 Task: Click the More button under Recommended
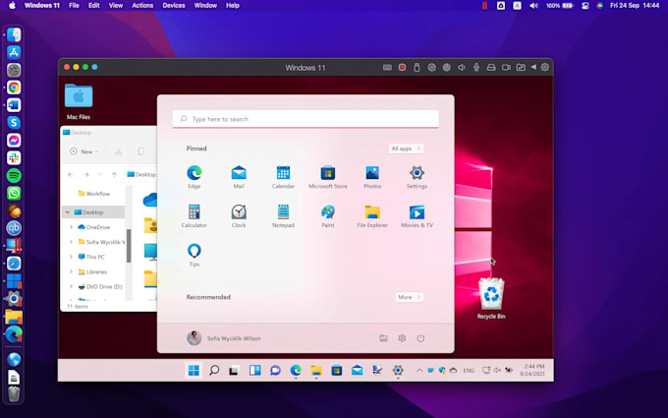click(409, 297)
